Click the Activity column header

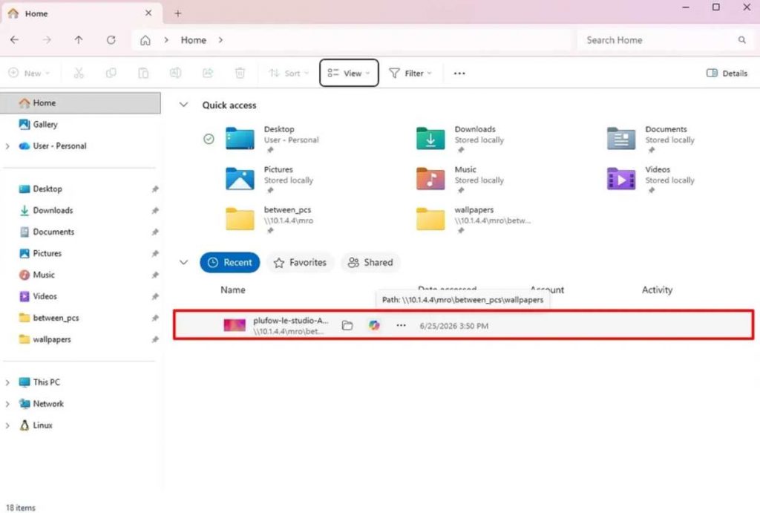coord(657,290)
